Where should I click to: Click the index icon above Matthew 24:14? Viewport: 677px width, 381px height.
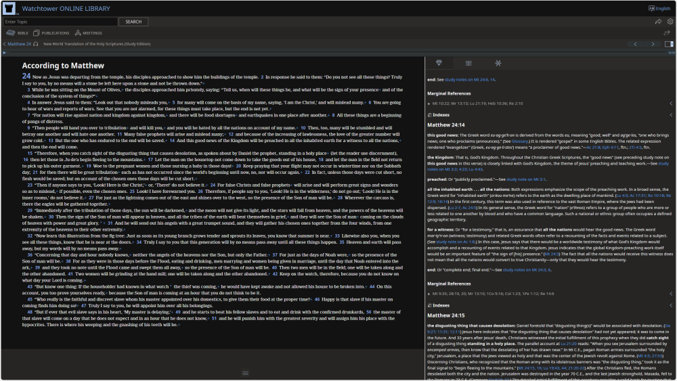[430, 115]
